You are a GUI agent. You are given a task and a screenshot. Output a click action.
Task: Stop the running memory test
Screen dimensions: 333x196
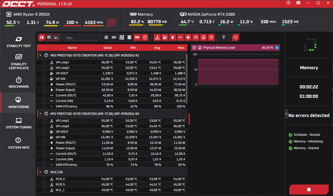pos(309,190)
